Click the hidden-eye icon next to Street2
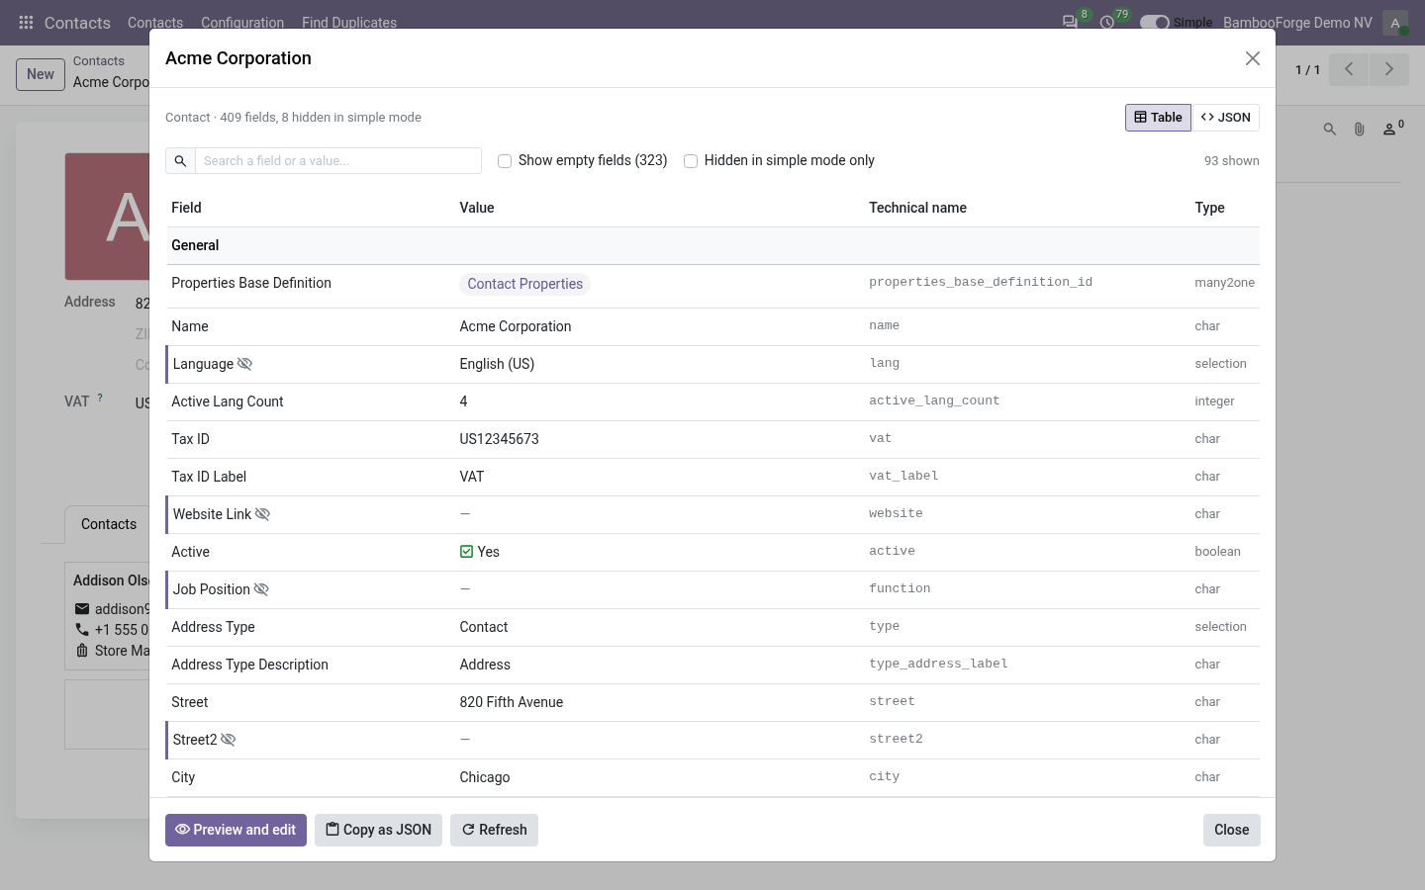This screenshot has height=890, width=1425. click(x=229, y=740)
